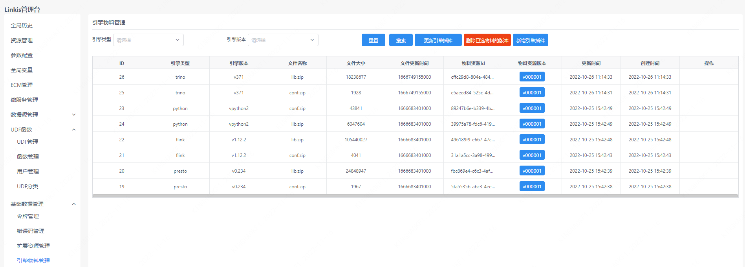Open the 引擎版本 dropdown
The height and width of the screenshot is (267, 745).
(283, 40)
